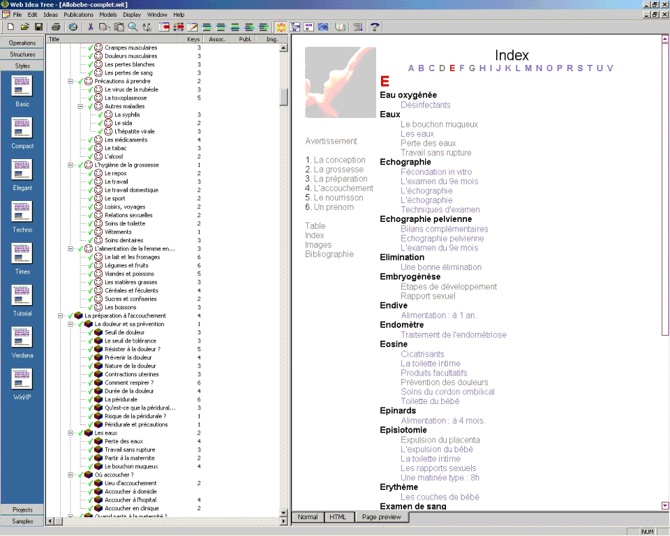
Task: Click the tree panel vertical scrollbar thumb
Action: pos(283,96)
